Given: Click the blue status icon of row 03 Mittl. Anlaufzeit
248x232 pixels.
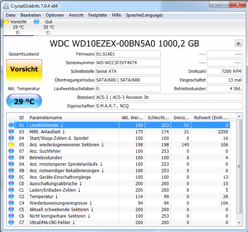Looking at the screenshot, I should point(11,131).
